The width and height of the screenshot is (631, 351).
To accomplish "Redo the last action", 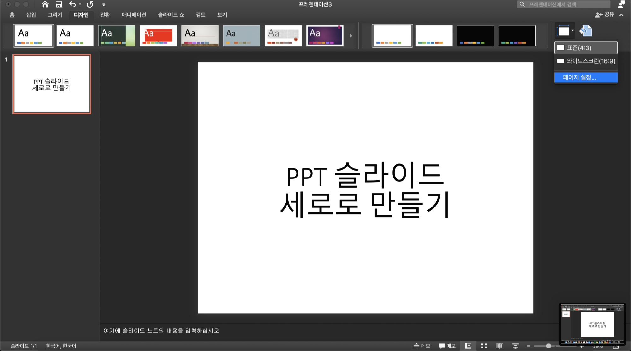I will pos(90,4).
